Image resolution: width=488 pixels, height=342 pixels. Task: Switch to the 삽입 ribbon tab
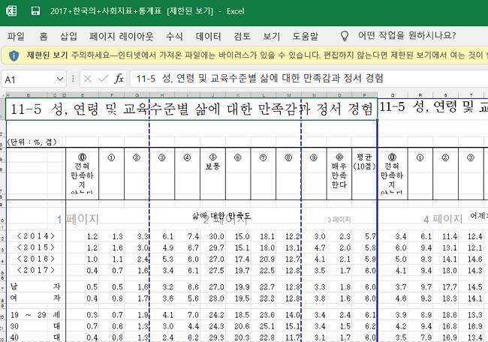pyautogui.click(x=68, y=35)
